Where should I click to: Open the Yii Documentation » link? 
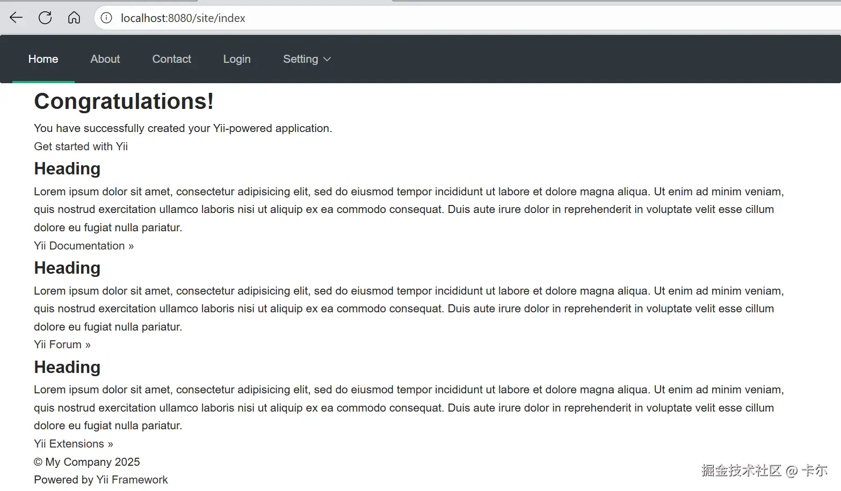84,246
